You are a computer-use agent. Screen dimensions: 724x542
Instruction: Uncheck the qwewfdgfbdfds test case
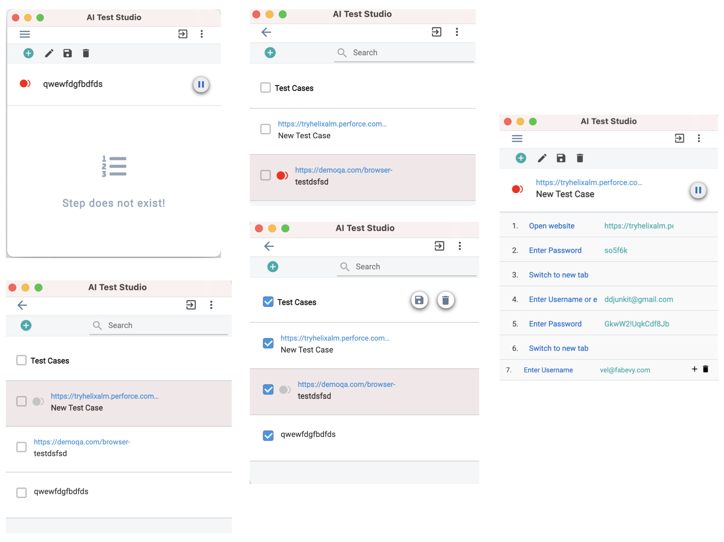[x=268, y=435]
